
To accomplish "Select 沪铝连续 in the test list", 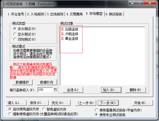I will 71,34.
